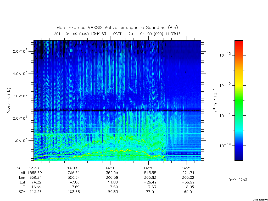Click SZA value 110.23
The height and width of the screenshot is (201, 268).
pyautogui.click(x=36, y=192)
